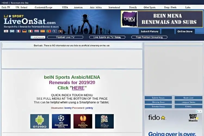Click the beIN Sports logo in banner

129,19
